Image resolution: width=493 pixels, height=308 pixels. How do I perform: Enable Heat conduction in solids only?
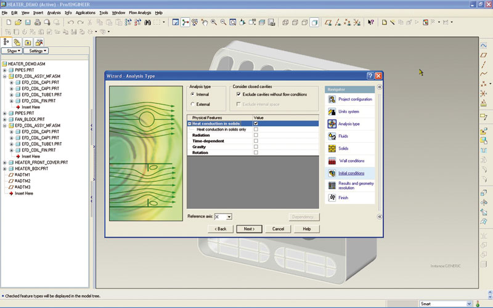pyautogui.click(x=256, y=129)
